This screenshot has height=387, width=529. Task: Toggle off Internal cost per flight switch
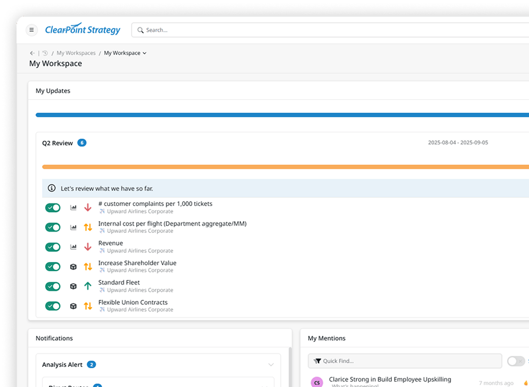tap(52, 227)
